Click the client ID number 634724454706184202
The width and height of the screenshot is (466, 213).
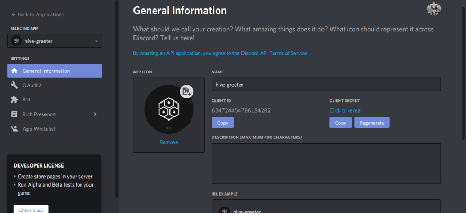pos(241,110)
